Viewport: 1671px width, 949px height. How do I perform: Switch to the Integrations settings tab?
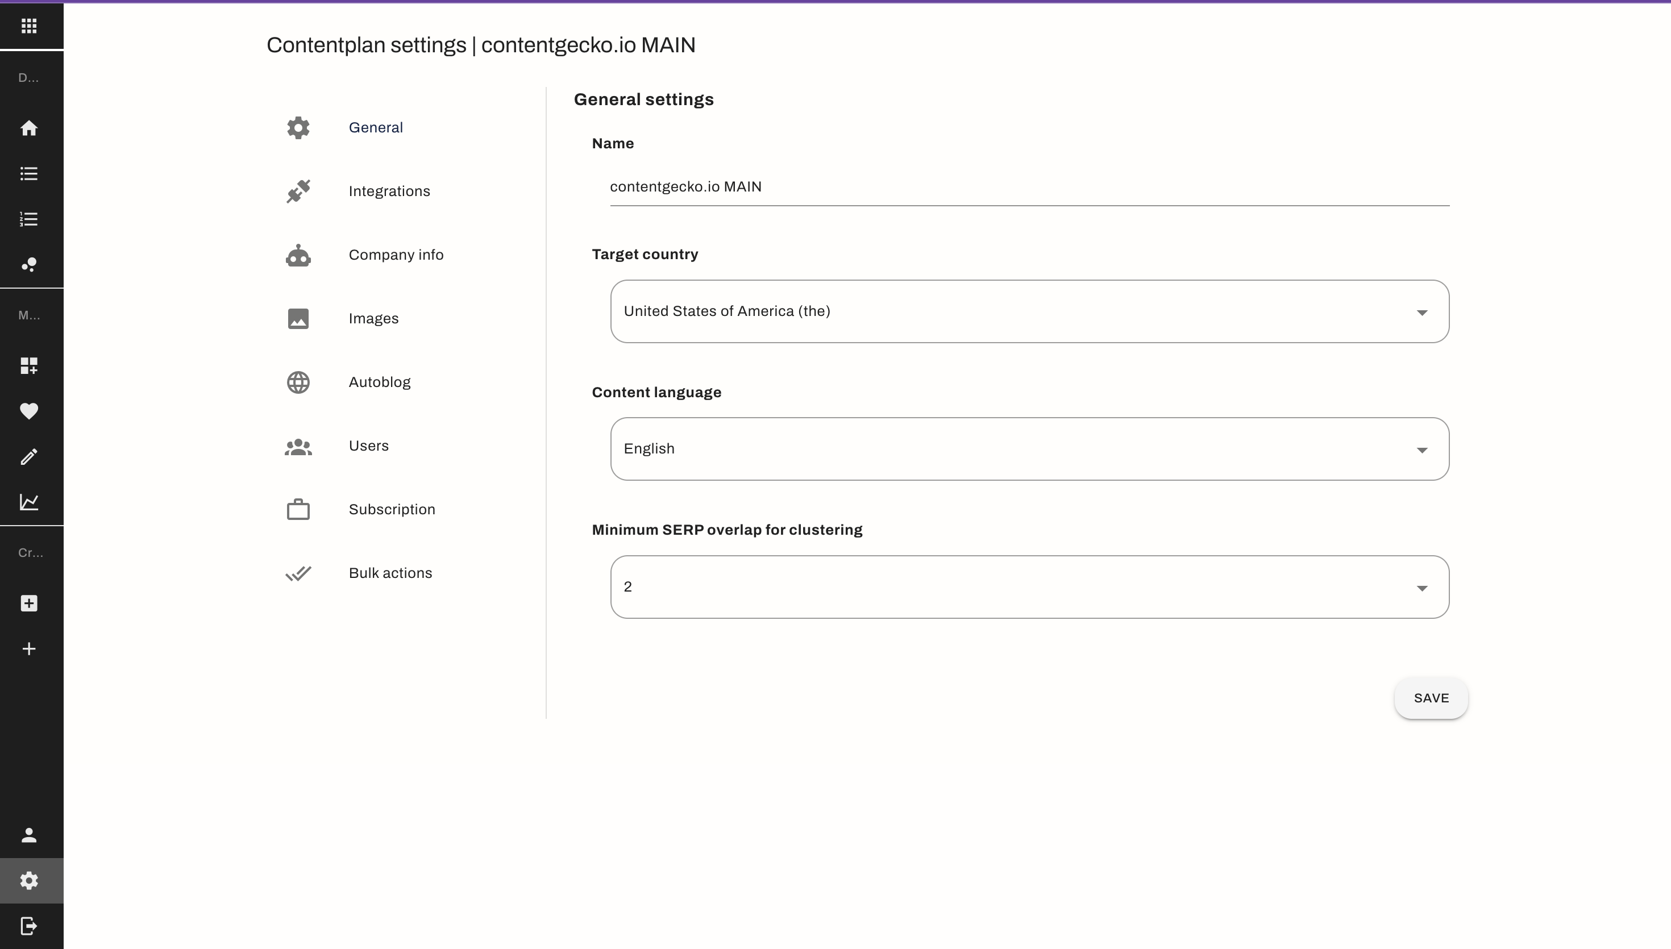tap(388, 191)
